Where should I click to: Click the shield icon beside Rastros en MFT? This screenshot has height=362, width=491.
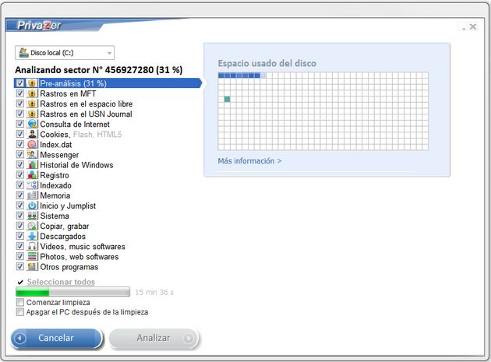click(x=32, y=93)
